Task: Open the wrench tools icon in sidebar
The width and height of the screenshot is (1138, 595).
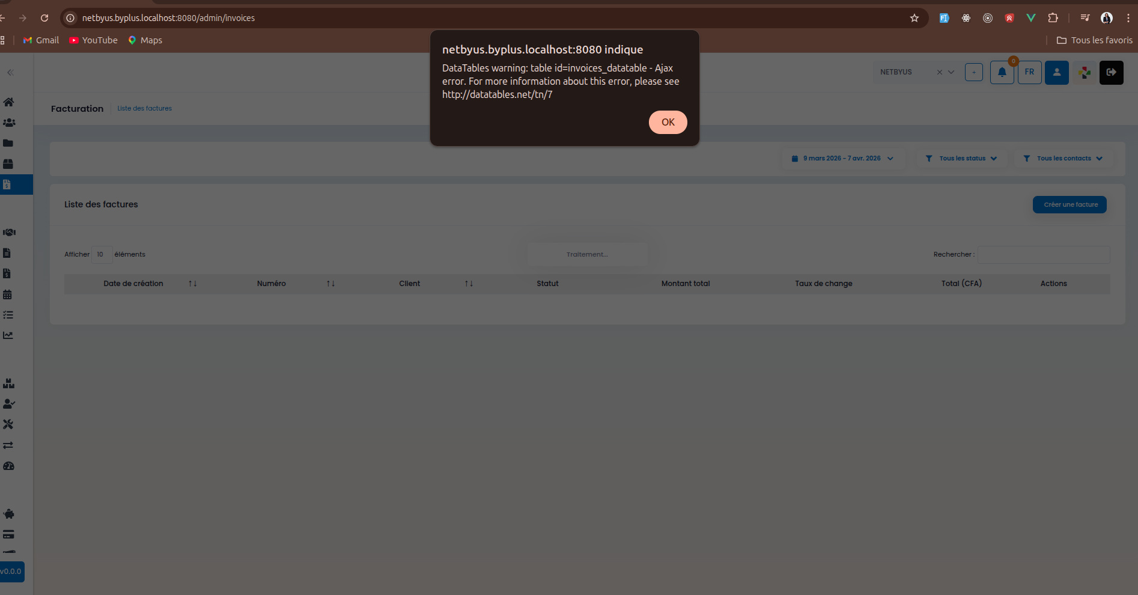Action: tap(8, 424)
